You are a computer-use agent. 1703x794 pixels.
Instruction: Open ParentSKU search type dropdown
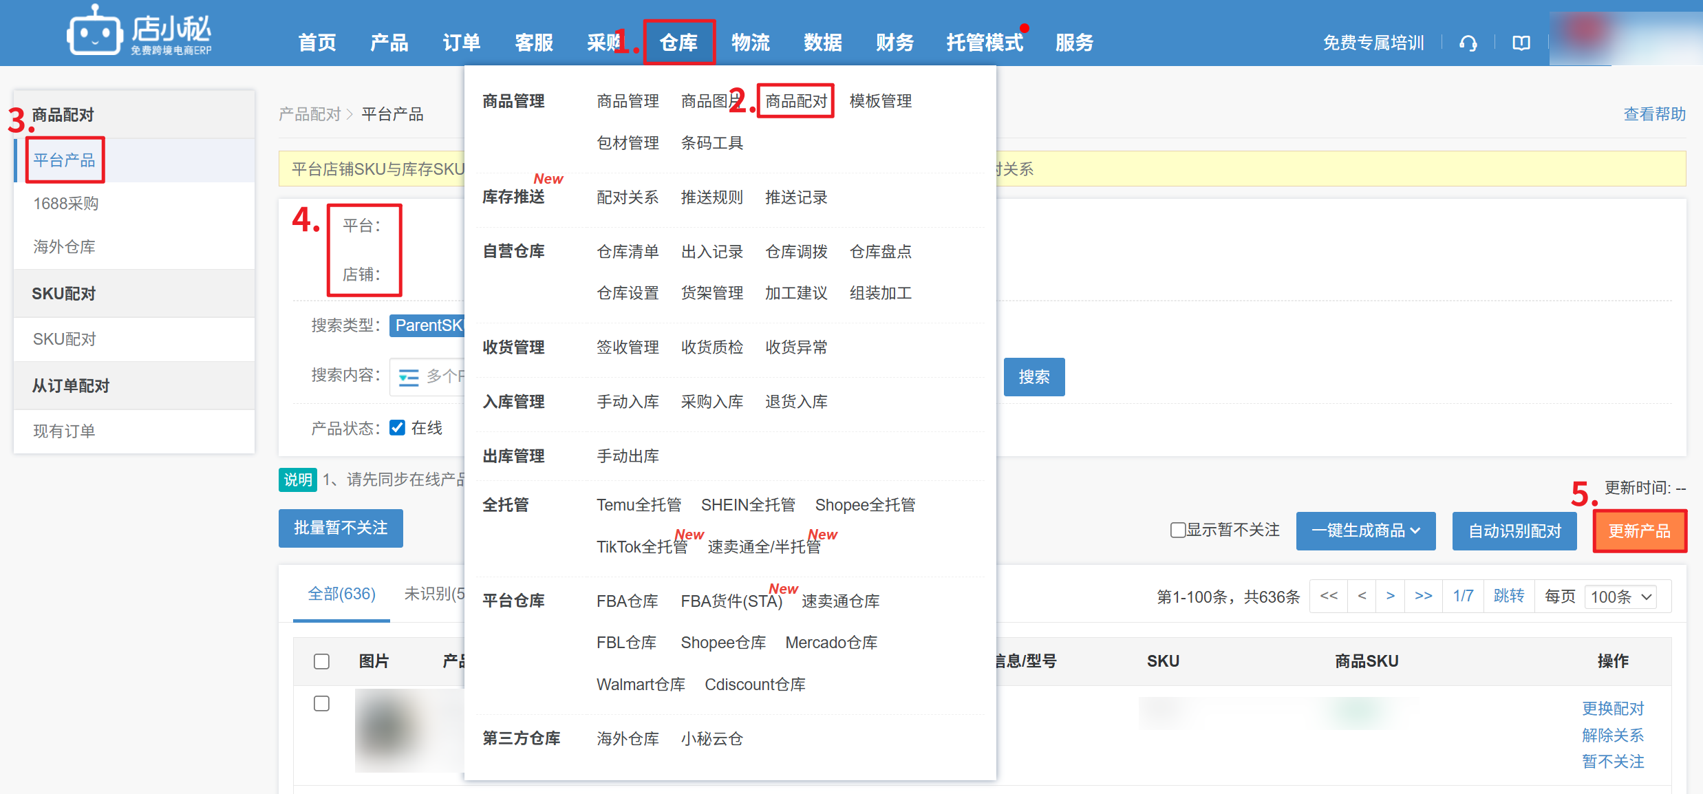point(428,325)
